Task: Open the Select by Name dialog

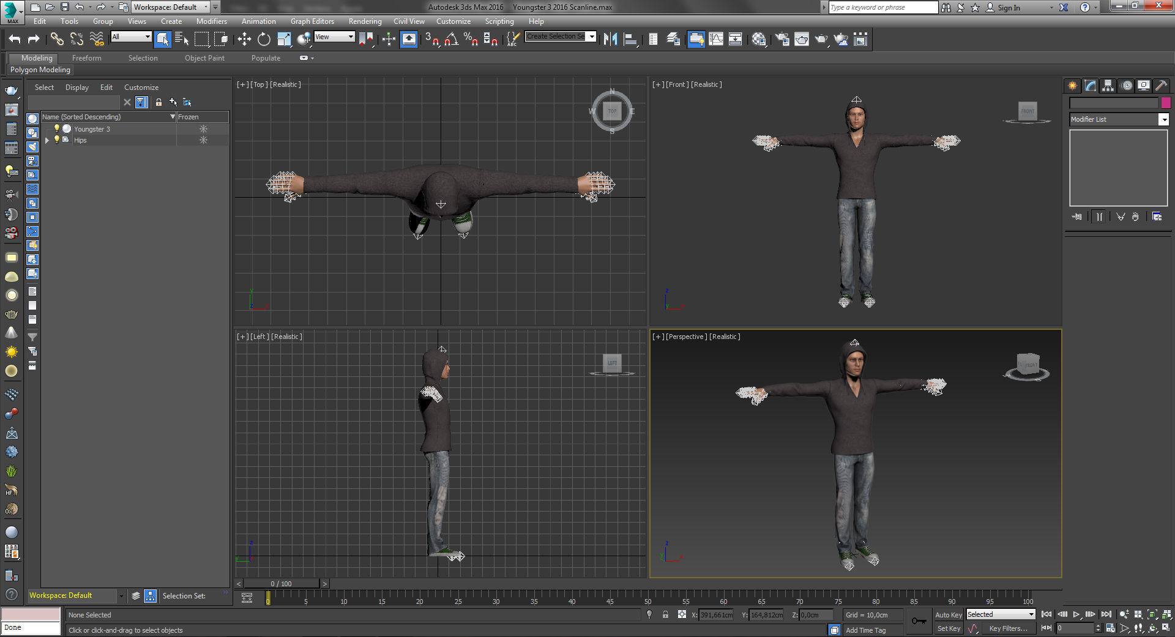Action: click(182, 39)
